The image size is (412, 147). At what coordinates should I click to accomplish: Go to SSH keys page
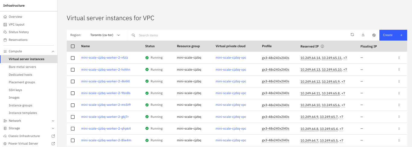(15, 90)
